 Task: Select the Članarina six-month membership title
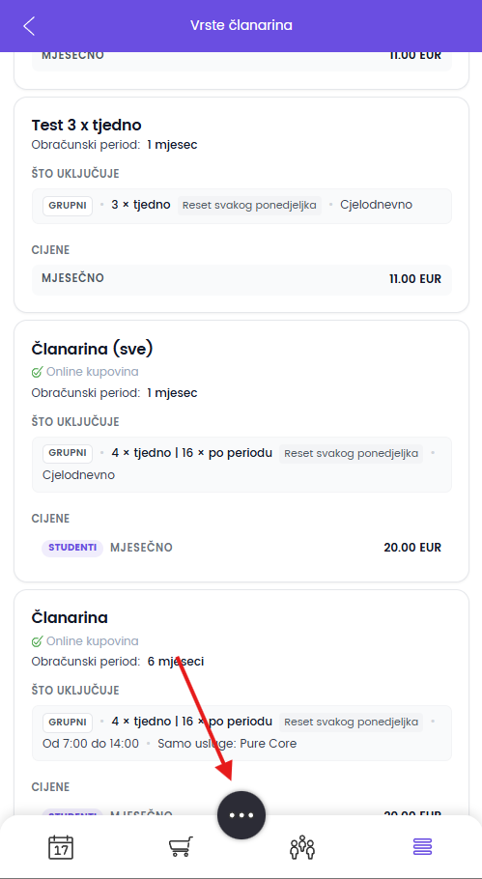[71, 618]
